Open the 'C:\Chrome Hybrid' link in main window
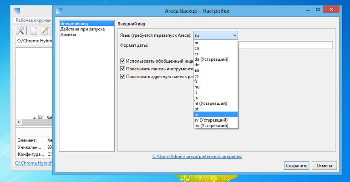 (34, 163)
